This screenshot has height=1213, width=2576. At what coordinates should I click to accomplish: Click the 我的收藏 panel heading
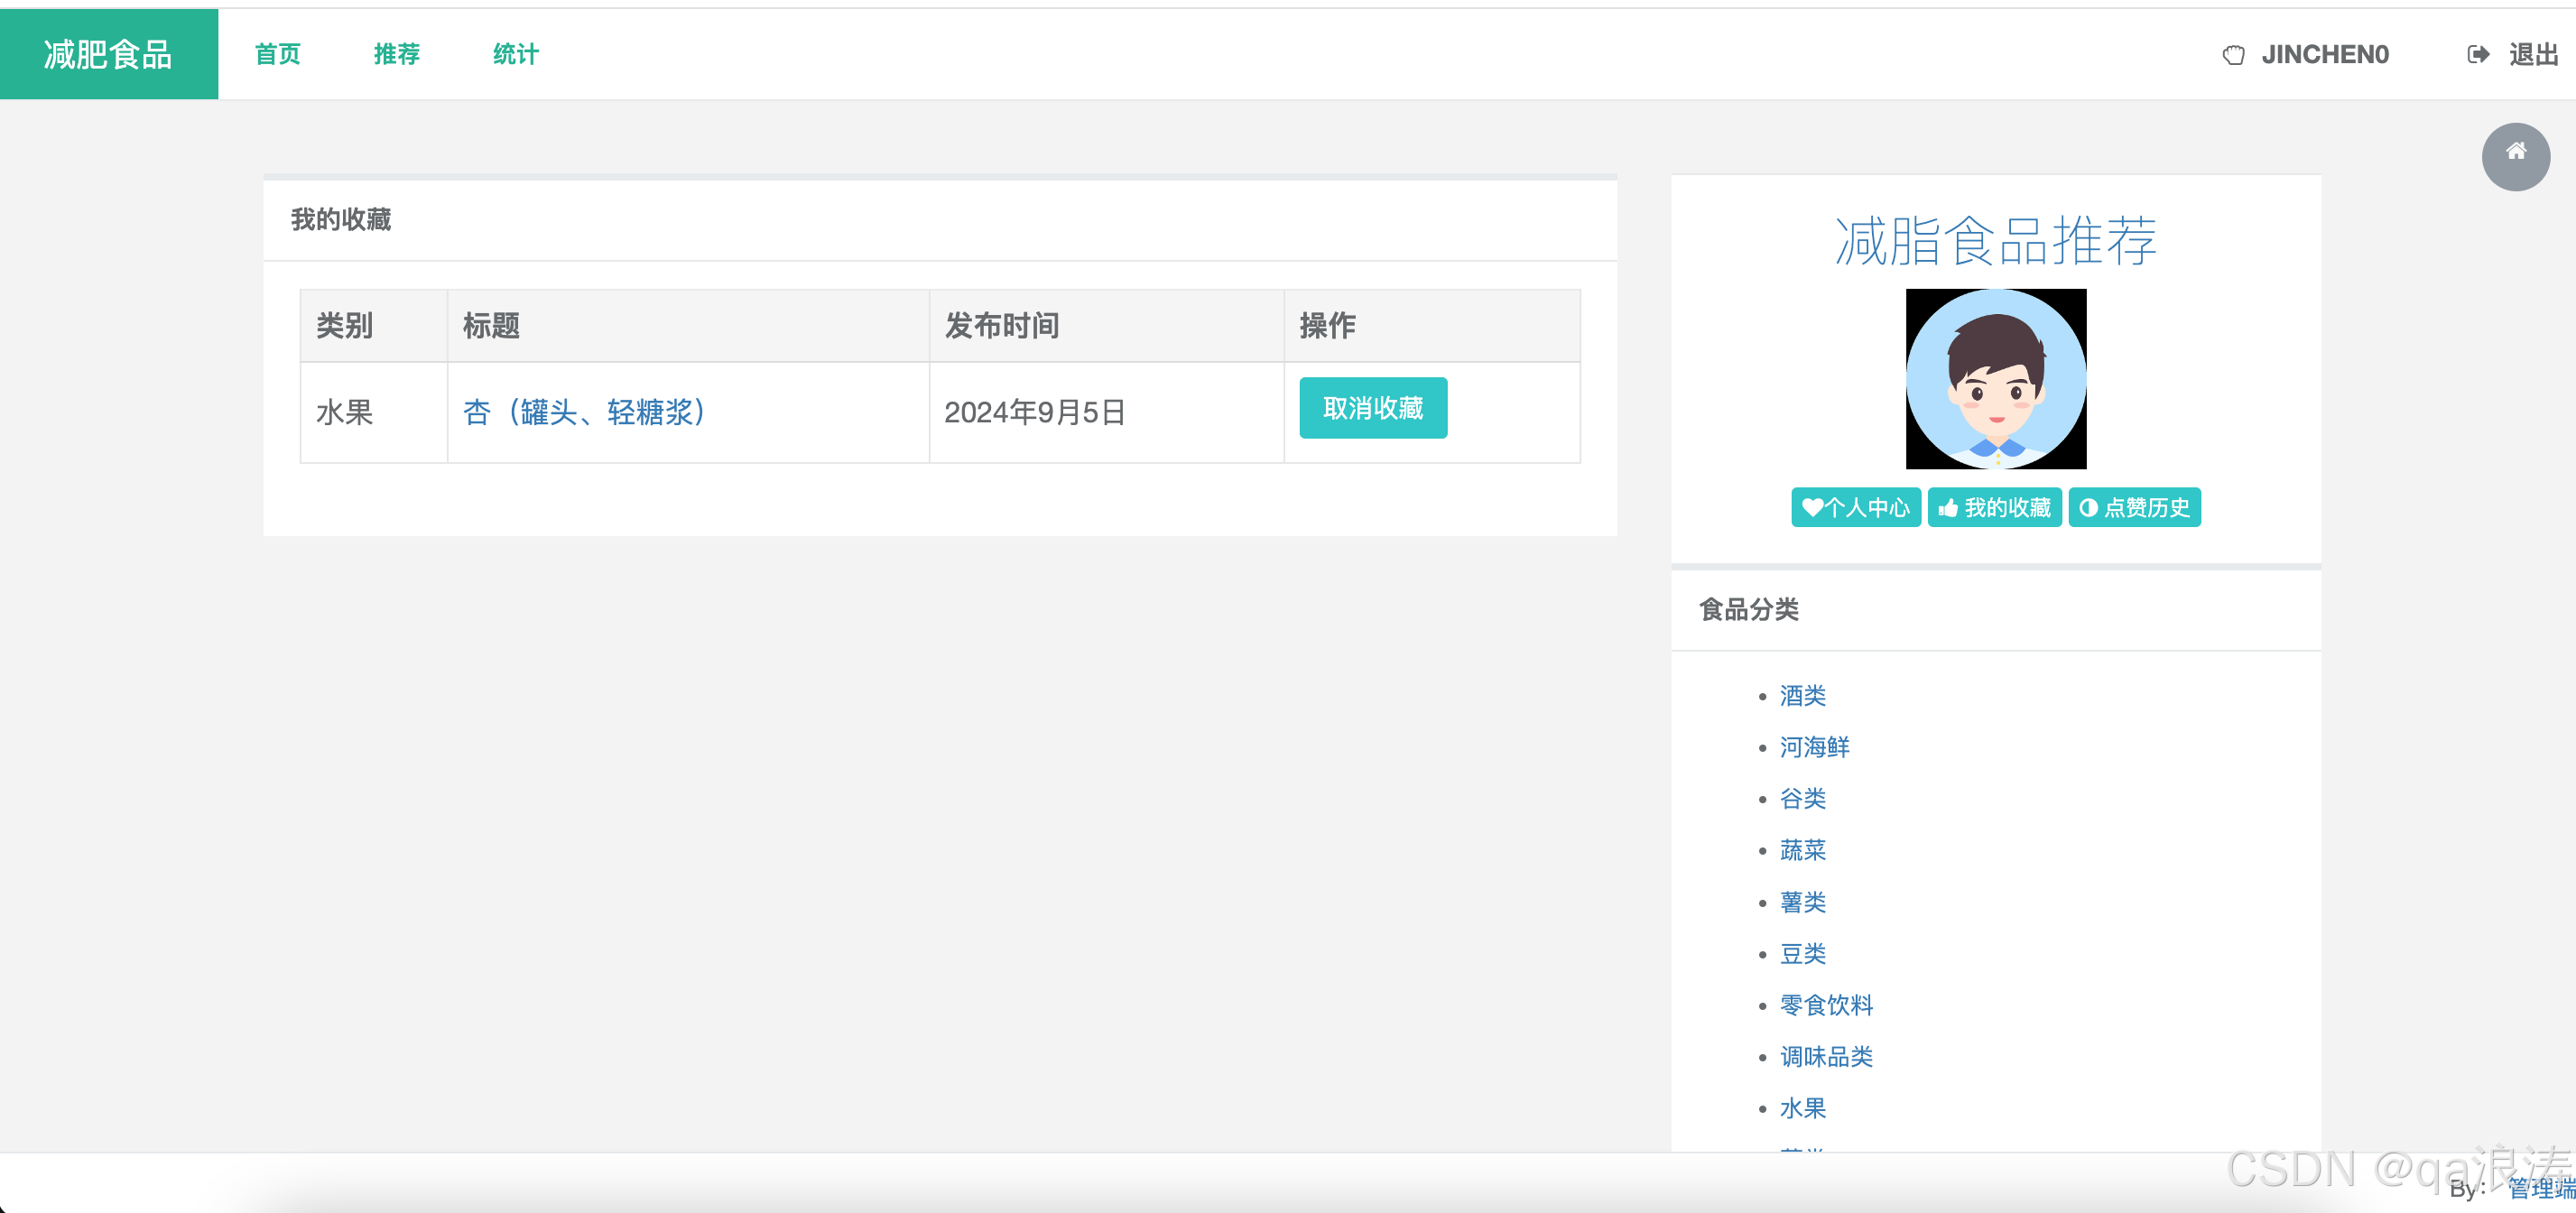click(x=340, y=220)
